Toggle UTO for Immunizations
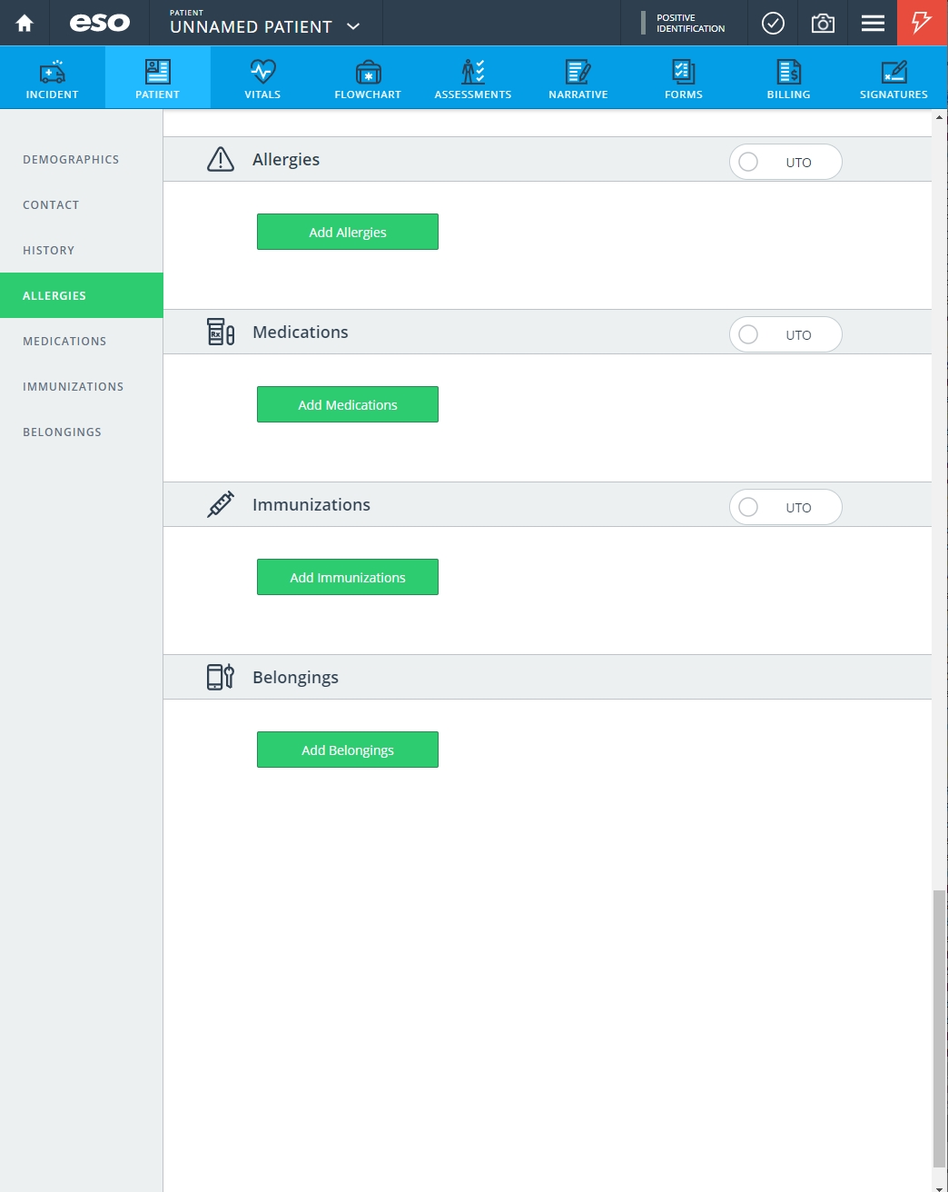 pyautogui.click(x=785, y=507)
